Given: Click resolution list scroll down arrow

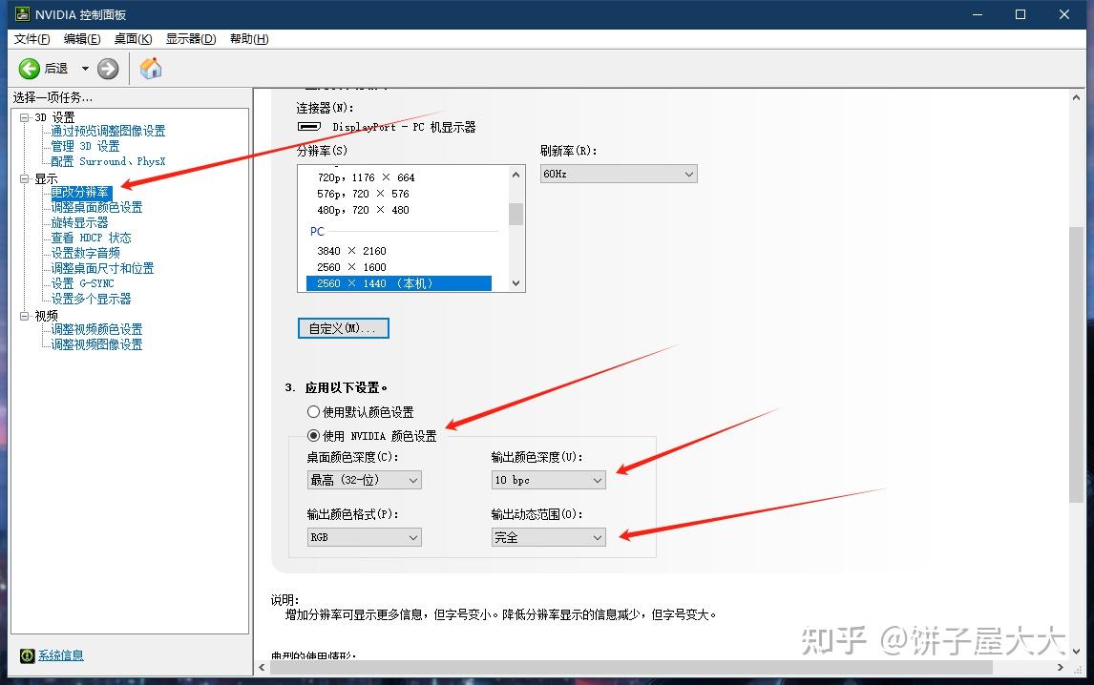Looking at the screenshot, I should pyautogui.click(x=516, y=283).
